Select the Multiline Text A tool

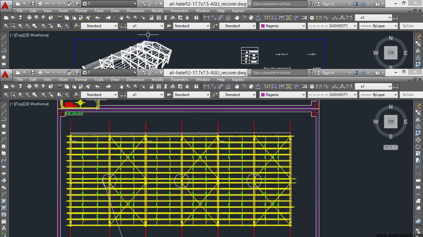pos(4,228)
